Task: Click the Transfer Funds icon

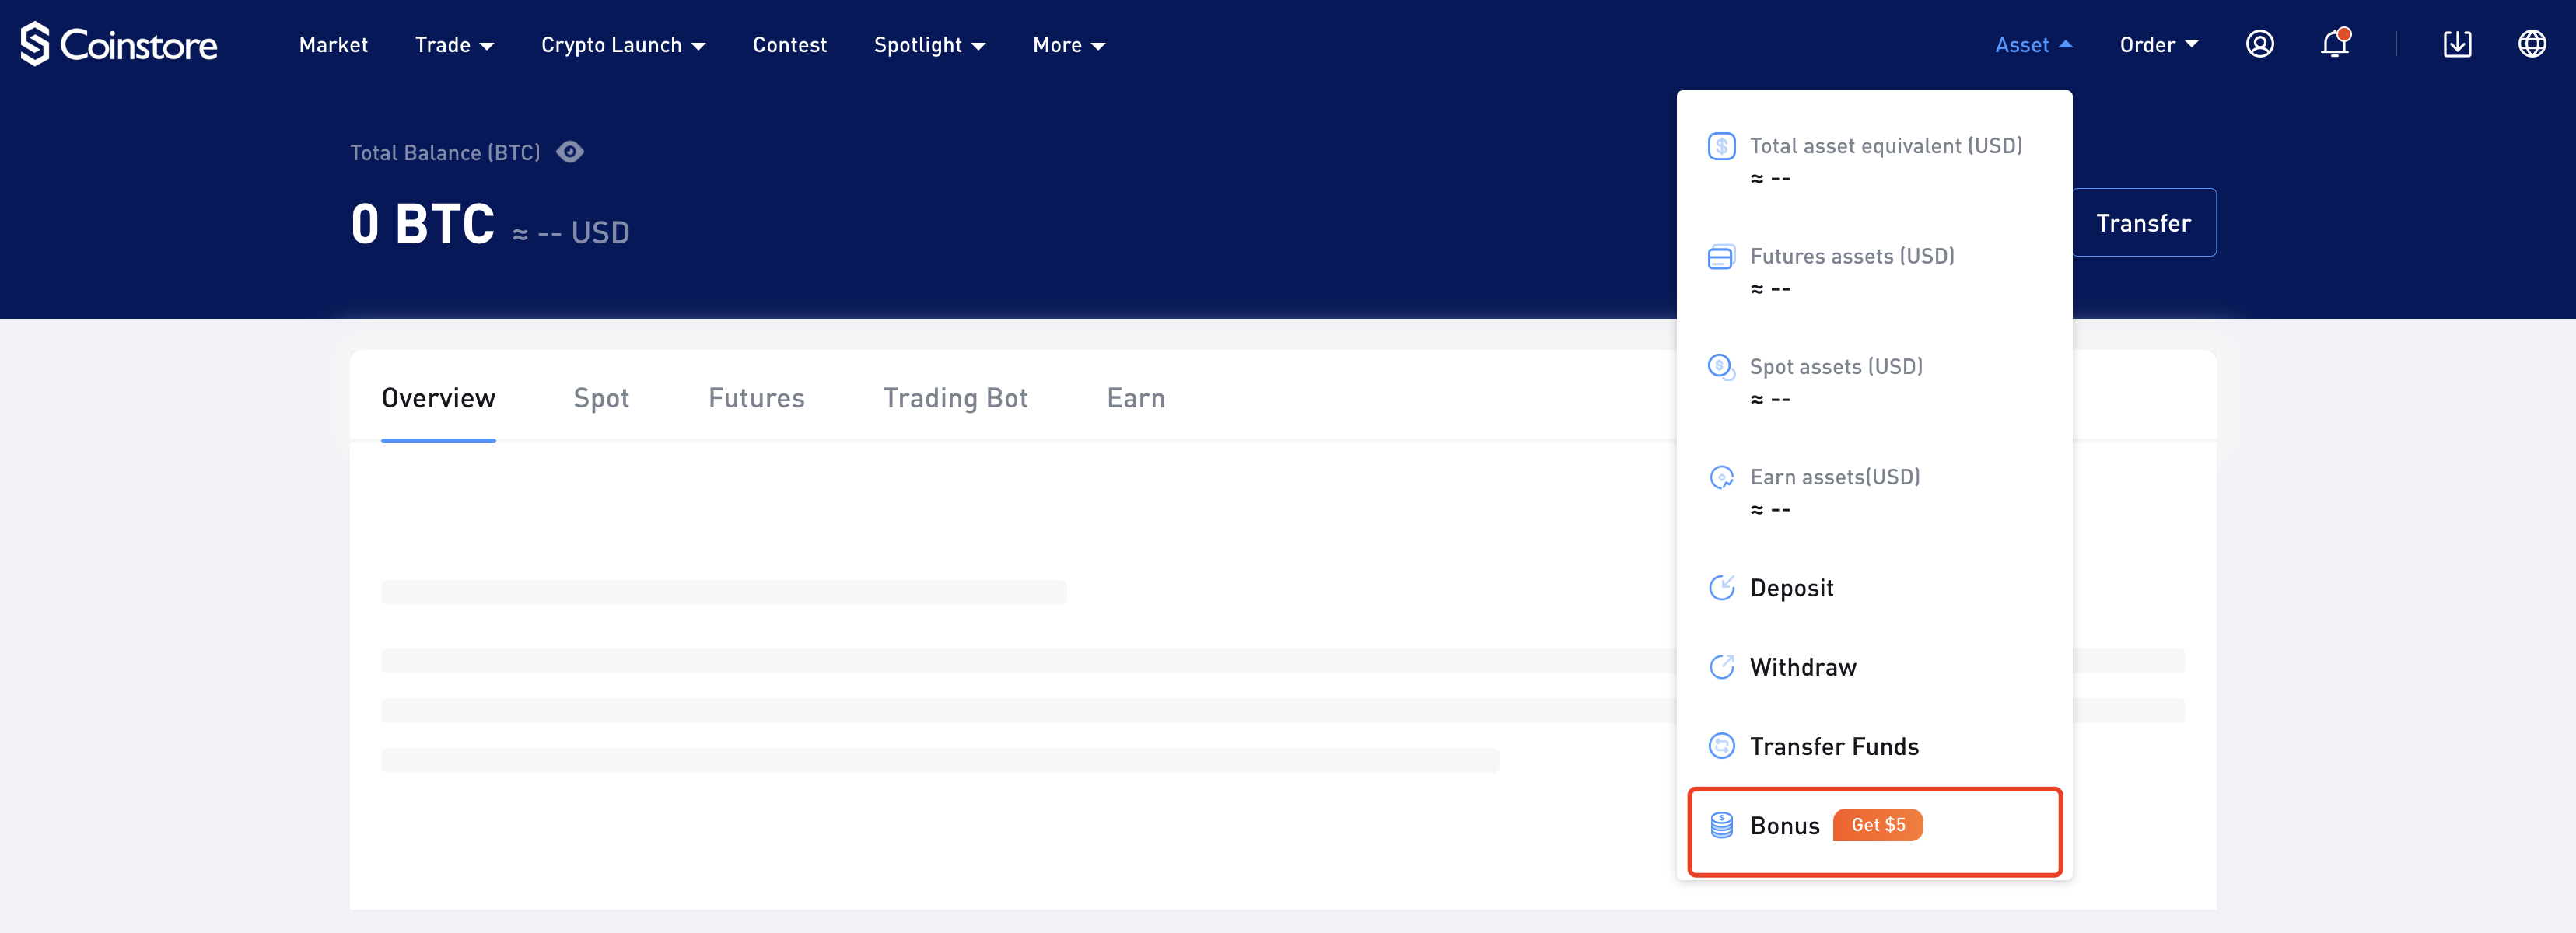Action: [1721, 746]
